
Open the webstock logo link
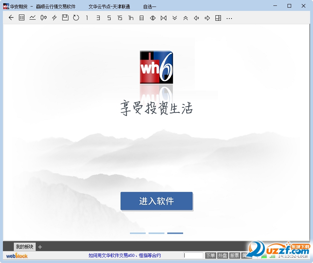(17, 256)
